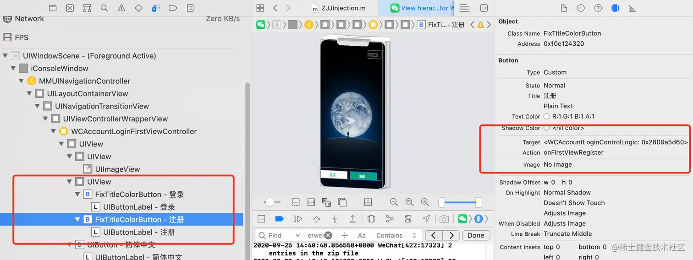Show the History inspector
Image resolution: width=693 pixels, height=260 pixels.
(581, 8)
